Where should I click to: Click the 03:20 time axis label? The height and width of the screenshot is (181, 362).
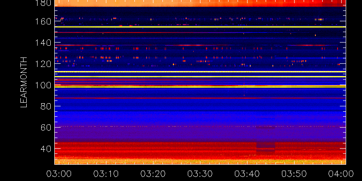pos(153,174)
